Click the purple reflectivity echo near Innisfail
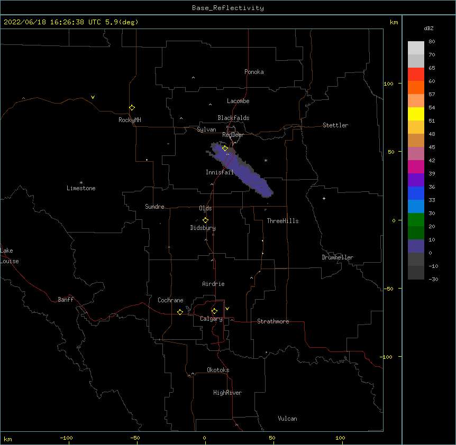Viewport: 456px width, 445px height. coord(241,170)
